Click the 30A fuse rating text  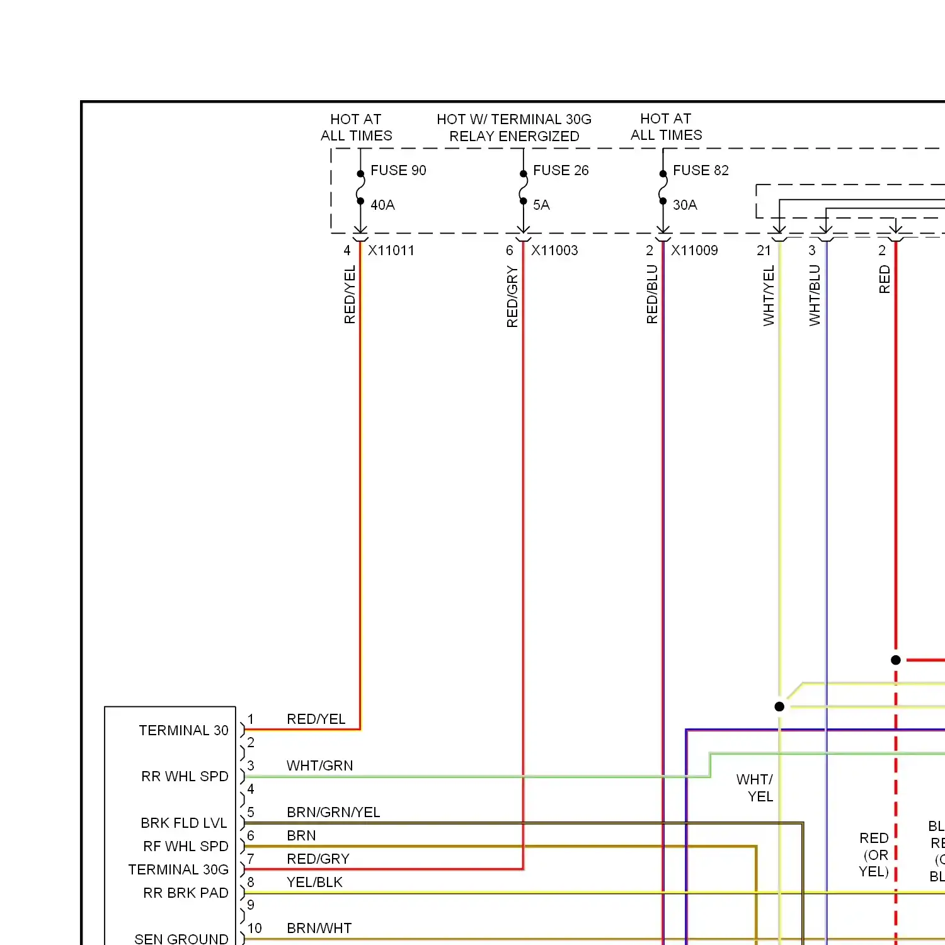[685, 205]
